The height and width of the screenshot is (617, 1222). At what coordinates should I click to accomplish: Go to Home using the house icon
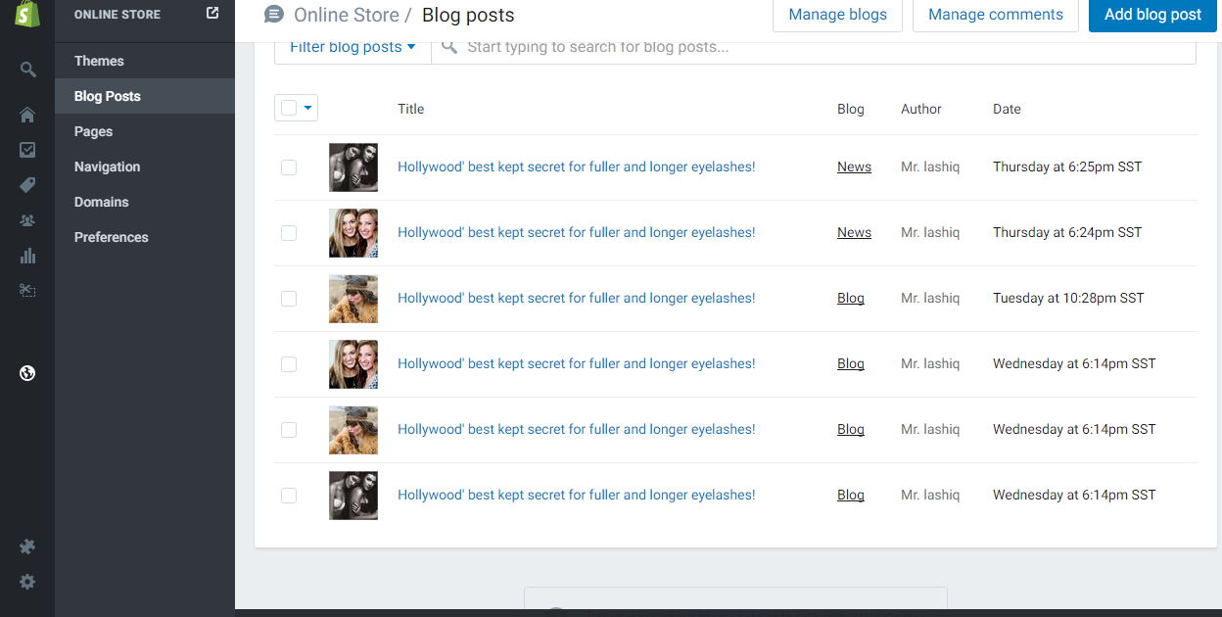(27, 115)
